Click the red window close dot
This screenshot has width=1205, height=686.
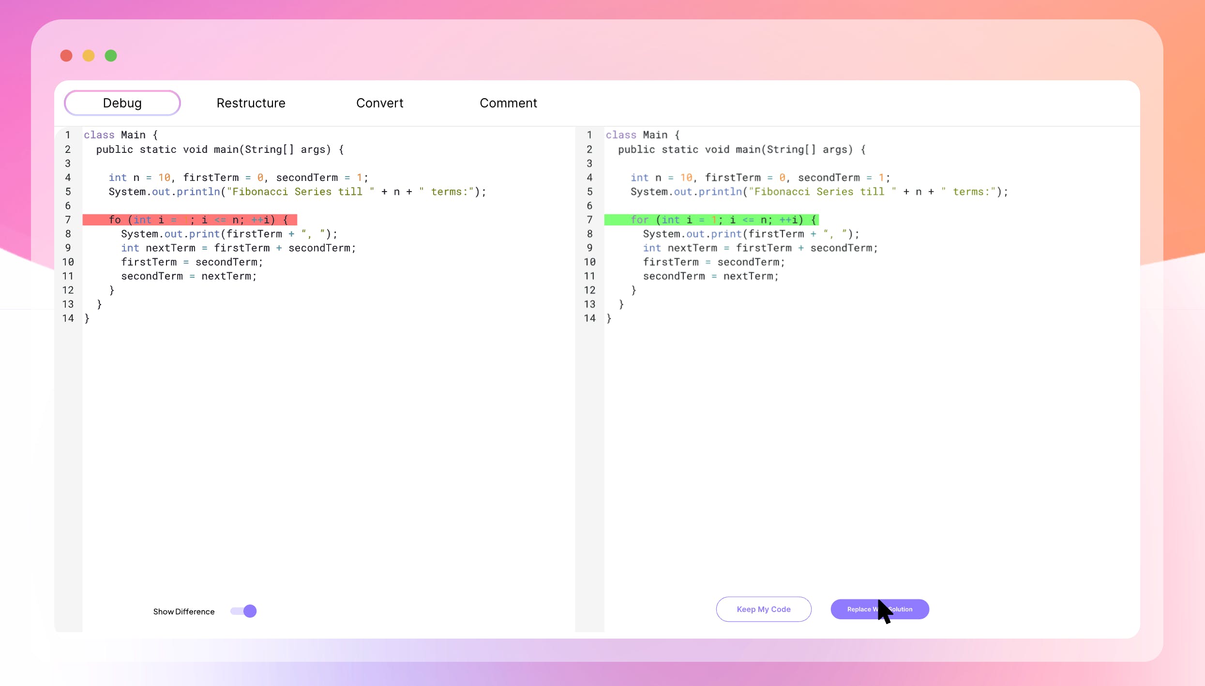tap(66, 56)
